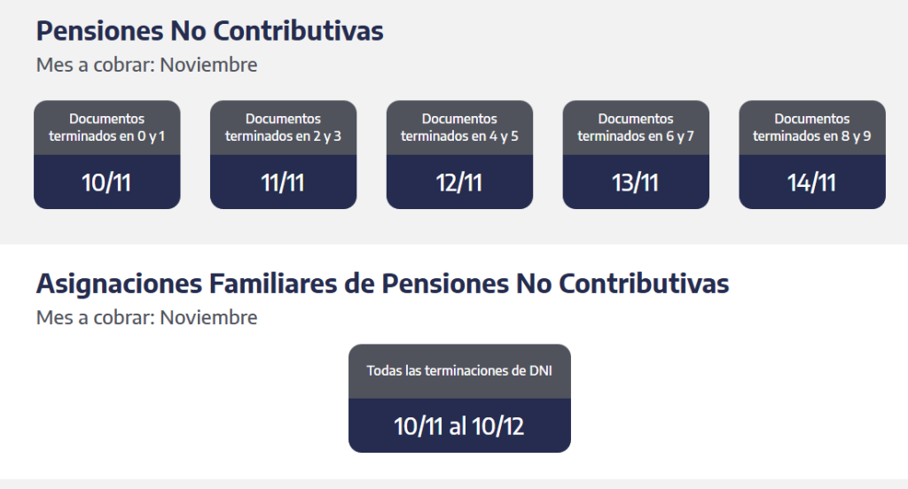Image resolution: width=908 pixels, height=489 pixels.
Task: Click the 'Pensiones No Contributivas' section heading
Action: [x=209, y=31]
